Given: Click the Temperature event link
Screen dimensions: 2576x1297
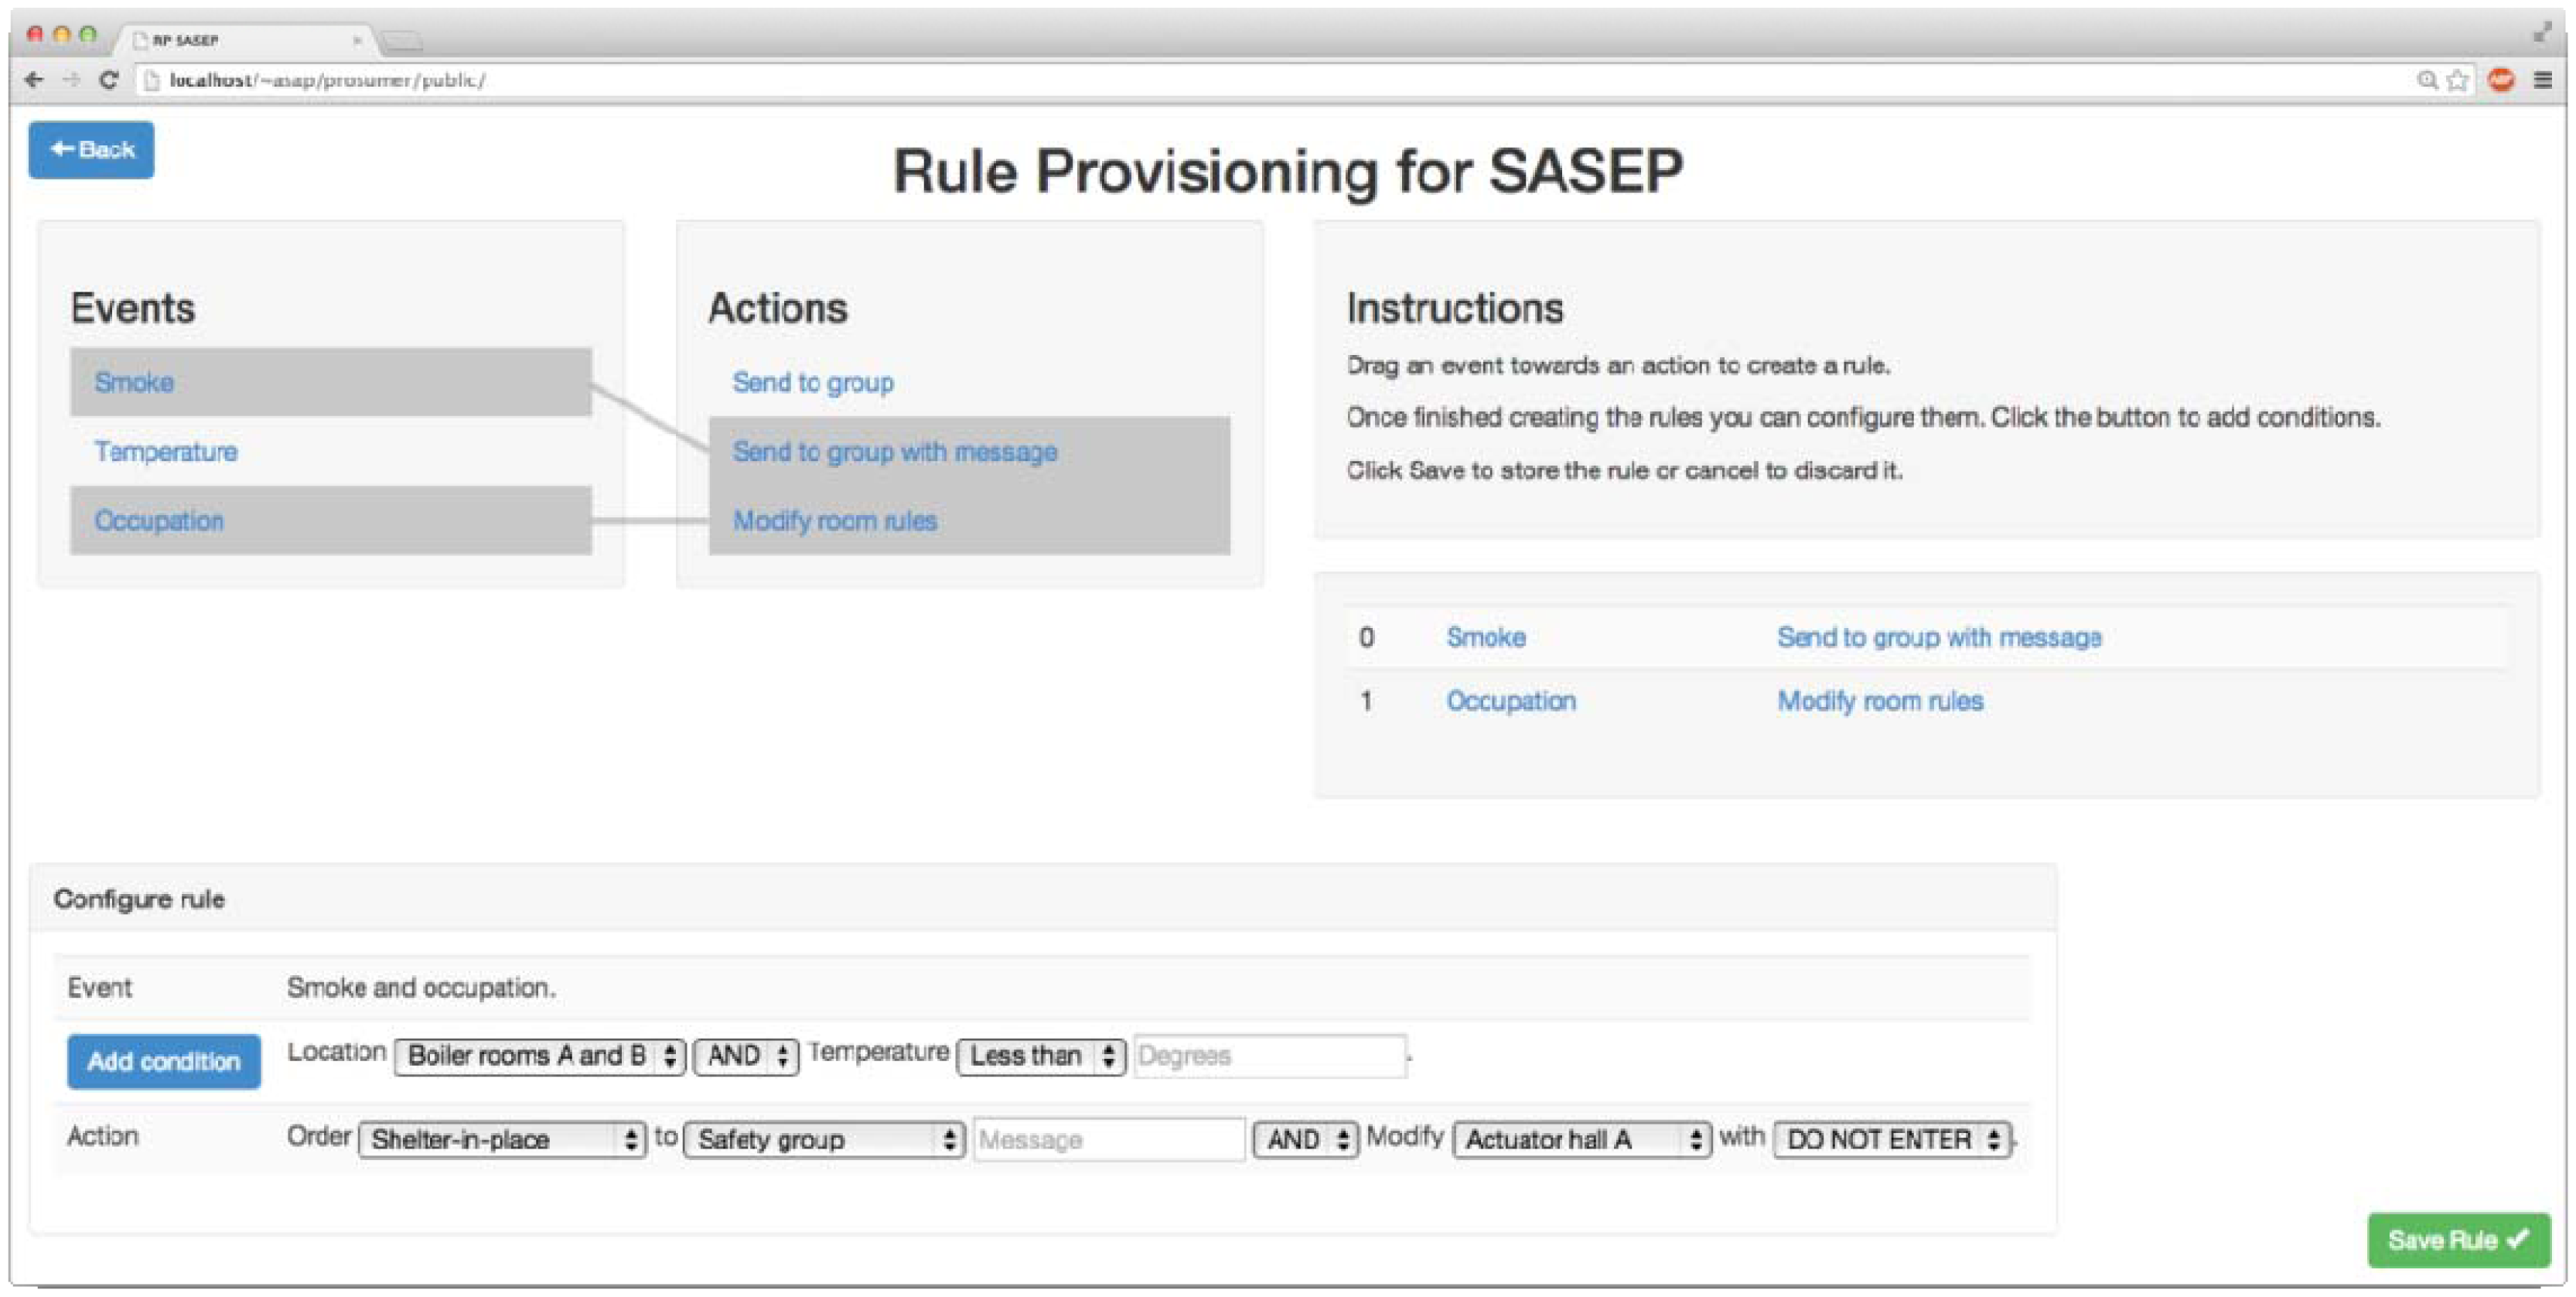Looking at the screenshot, I should click(x=166, y=452).
